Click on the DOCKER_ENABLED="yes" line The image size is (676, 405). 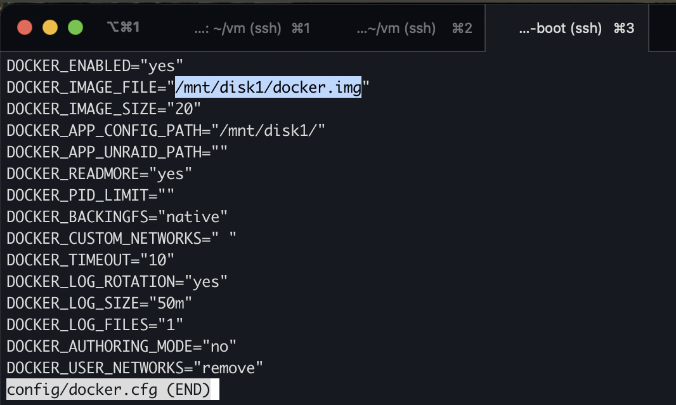(95, 65)
